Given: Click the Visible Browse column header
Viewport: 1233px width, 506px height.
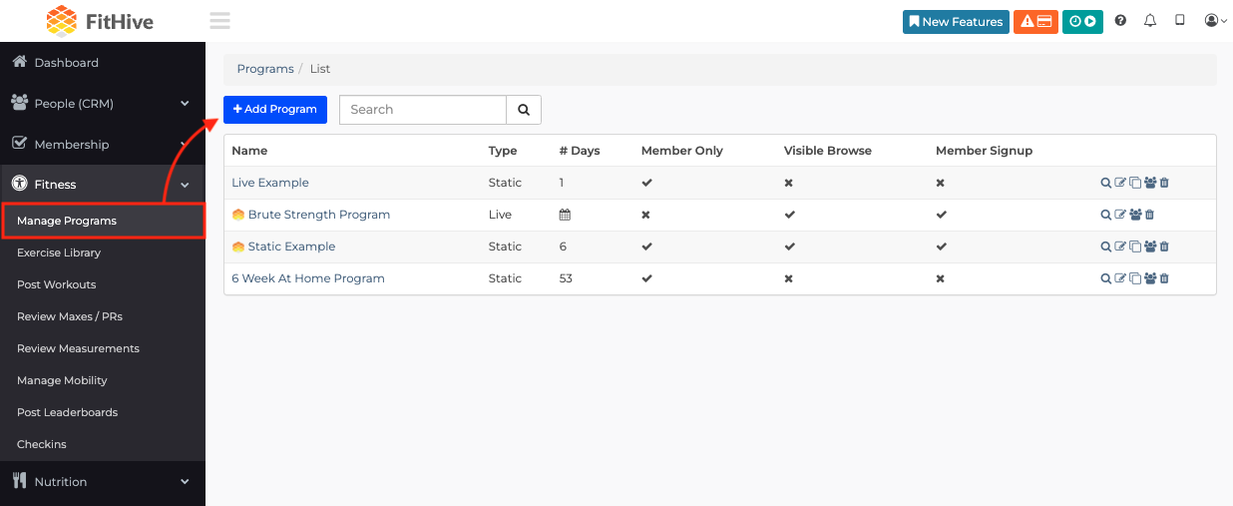Looking at the screenshot, I should pos(828,151).
